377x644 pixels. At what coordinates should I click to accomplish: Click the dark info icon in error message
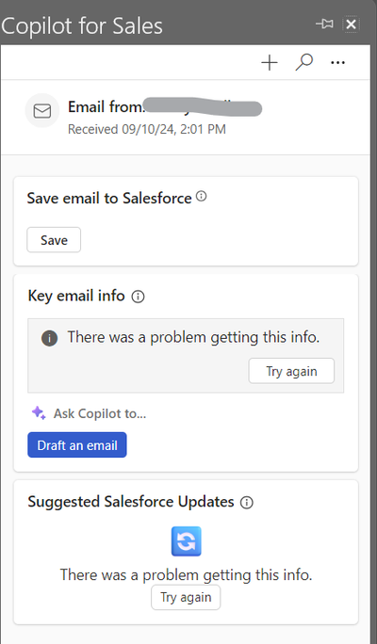(x=49, y=339)
